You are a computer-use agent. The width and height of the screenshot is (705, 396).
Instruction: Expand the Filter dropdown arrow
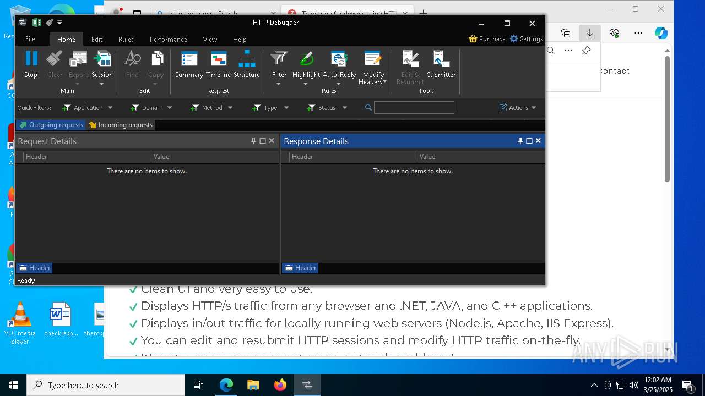coord(279,84)
